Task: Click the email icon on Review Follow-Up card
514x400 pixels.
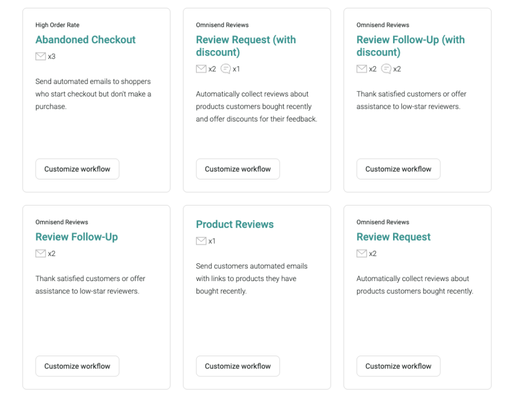Action: pyautogui.click(x=40, y=253)
